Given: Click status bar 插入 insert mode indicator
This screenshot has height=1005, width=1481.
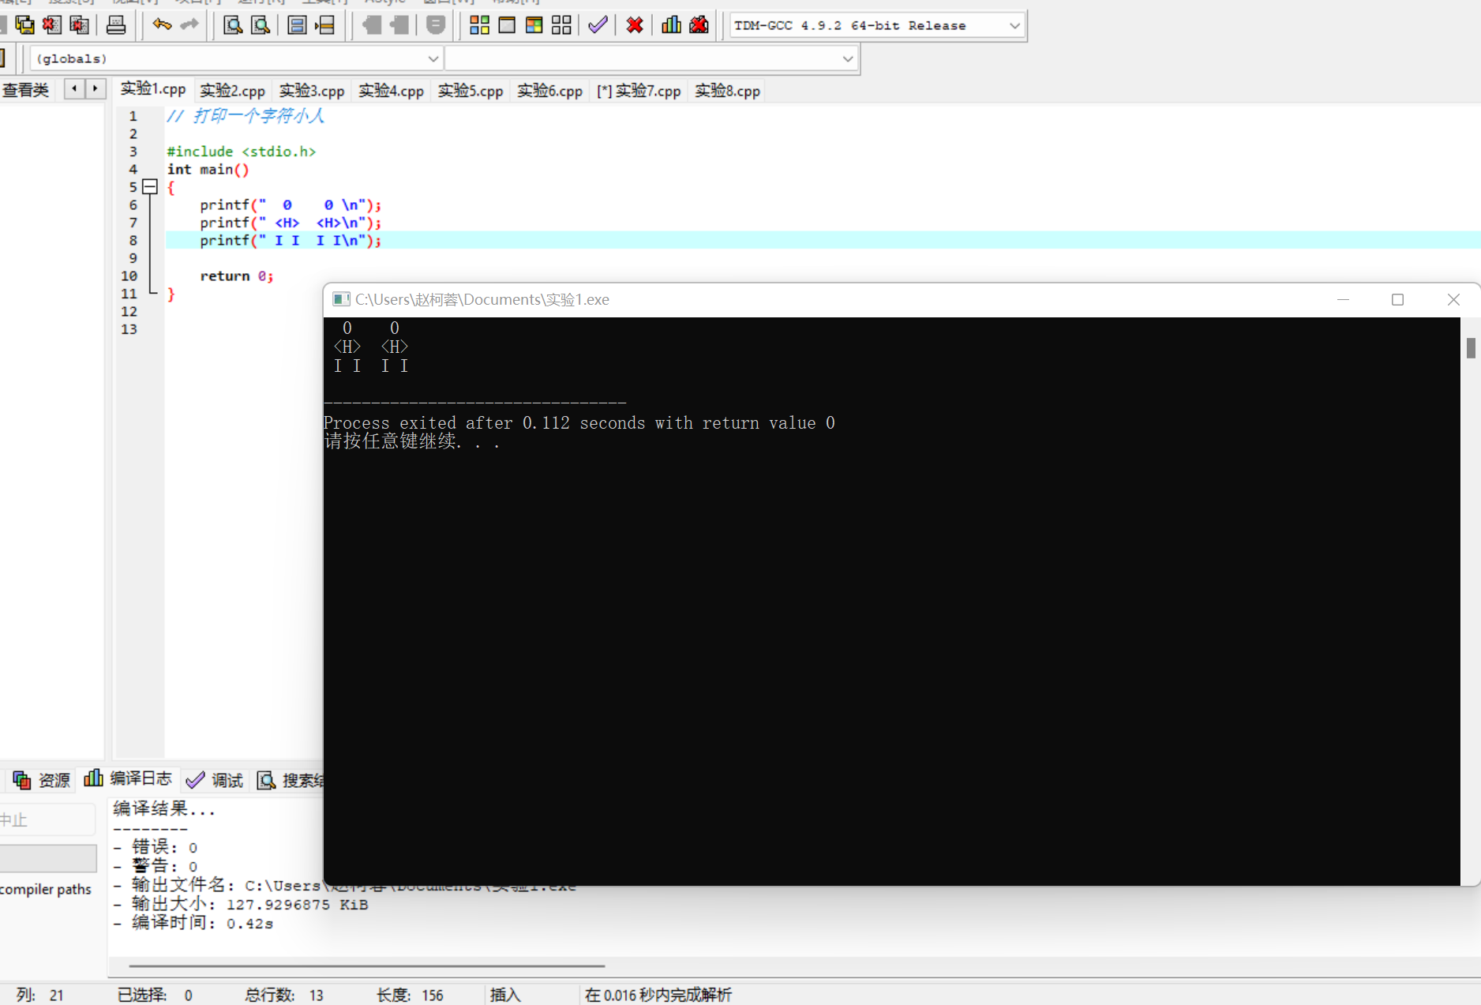Looking at the screenshot, I should [x=505, y=995].
